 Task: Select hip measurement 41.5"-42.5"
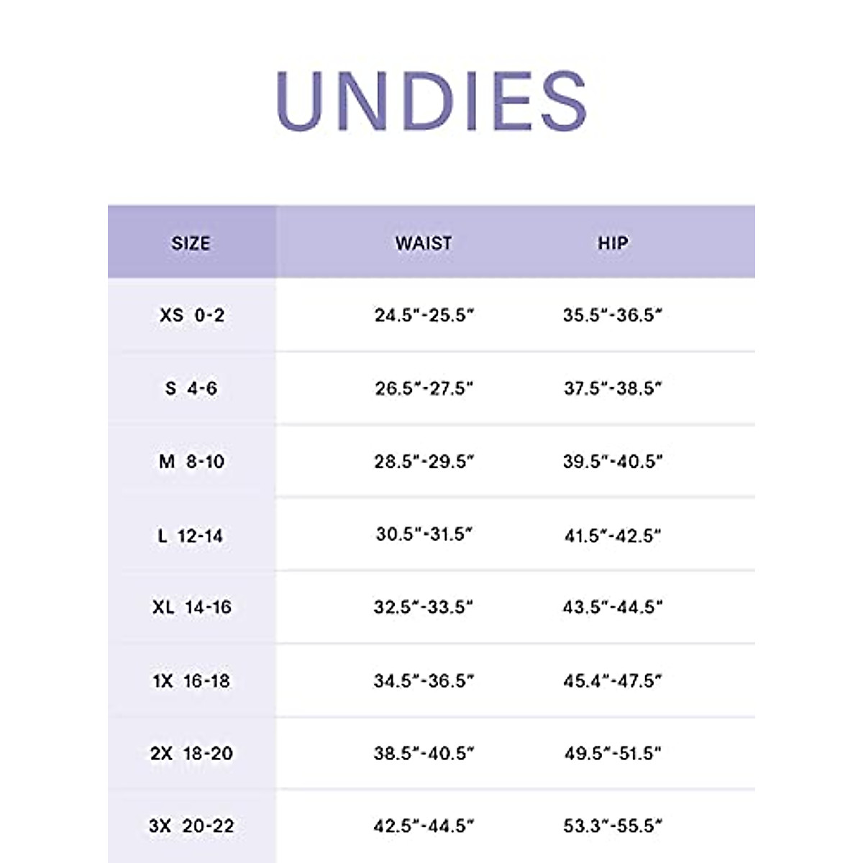[x=612, y=535]
